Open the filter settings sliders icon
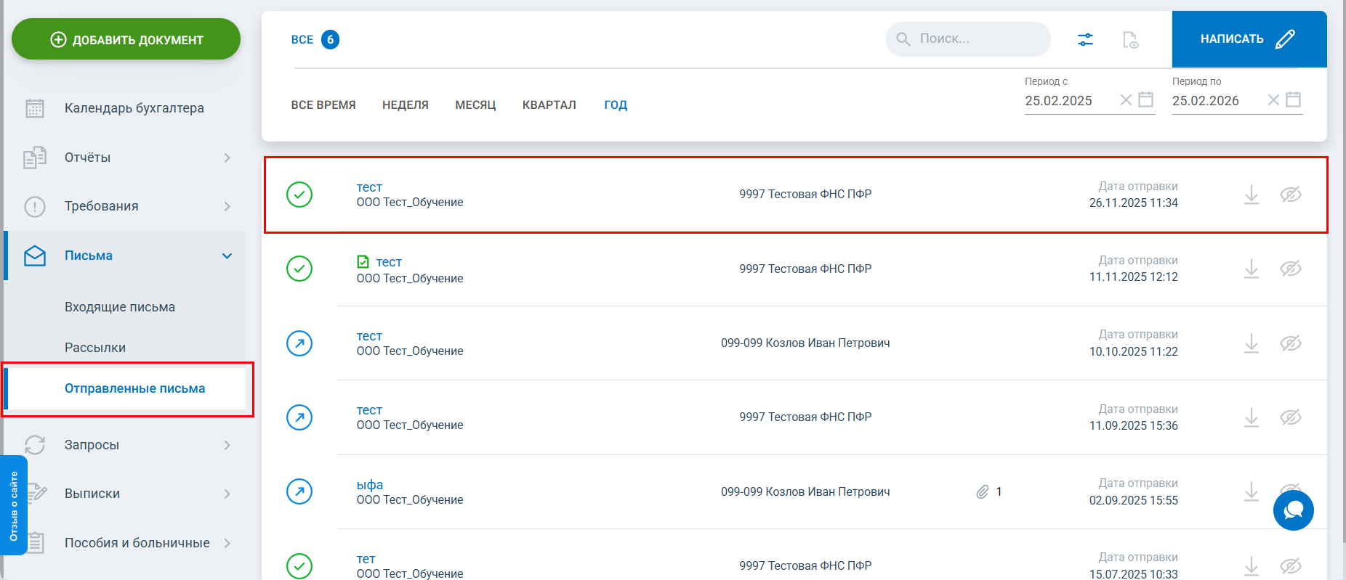 pyautogui.click(x=1084, y=39)
